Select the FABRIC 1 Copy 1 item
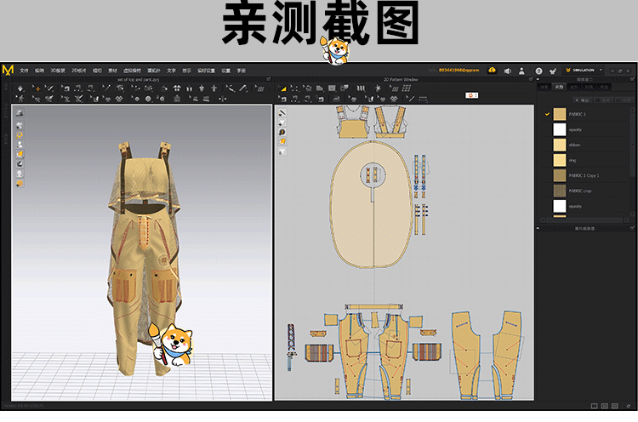638x422 pixels. [x=559, y=175]
